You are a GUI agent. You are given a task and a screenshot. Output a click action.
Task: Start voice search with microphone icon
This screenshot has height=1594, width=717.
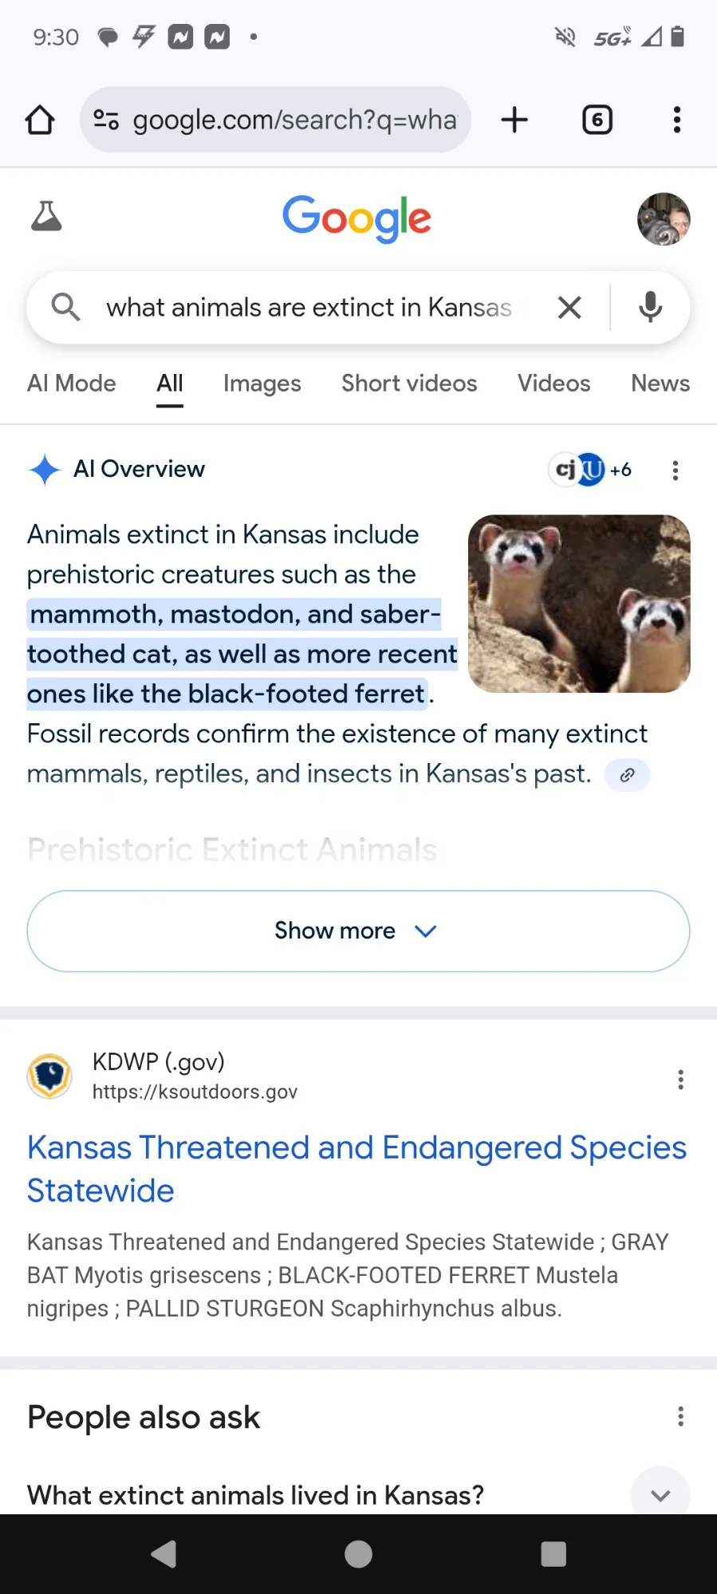click(650, 308)
